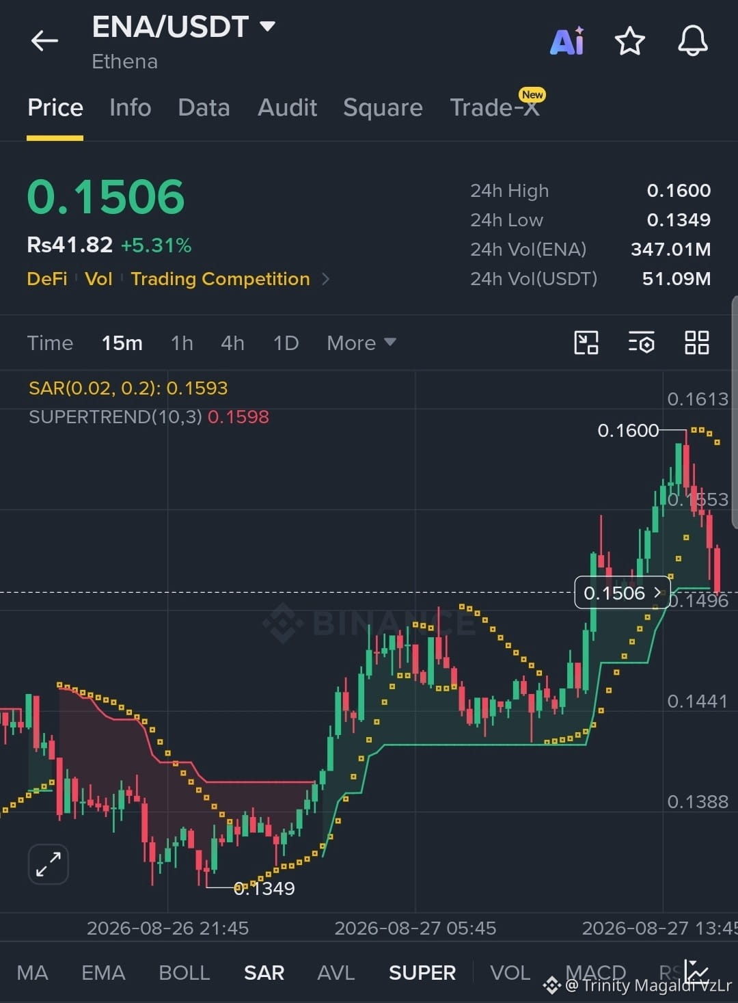This screenshot has width=738, height=1003.
Task: Click the large 0.1506 price
Action: [106, 197]
